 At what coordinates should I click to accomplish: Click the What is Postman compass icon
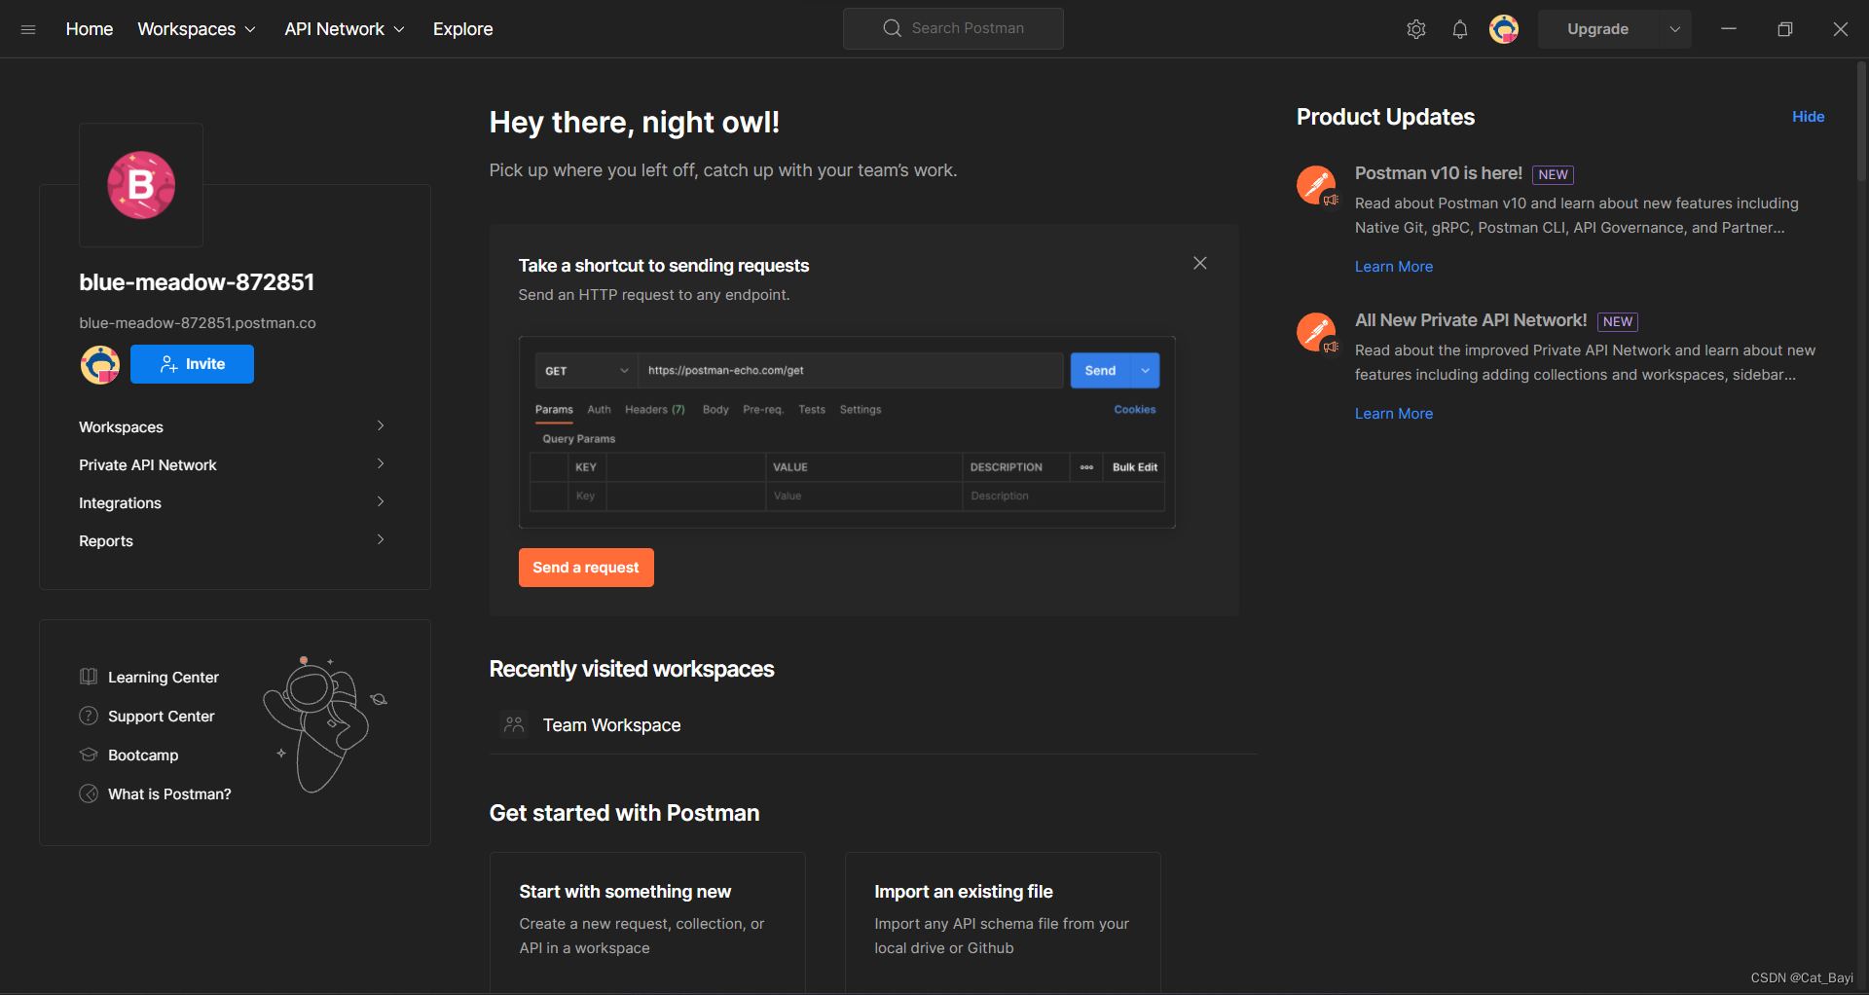click(x=89, y=793)
